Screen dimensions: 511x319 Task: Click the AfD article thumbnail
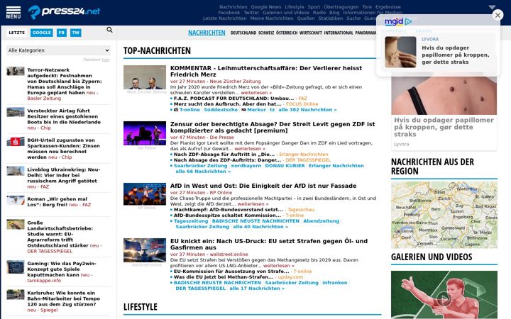[x=145, y=194]
